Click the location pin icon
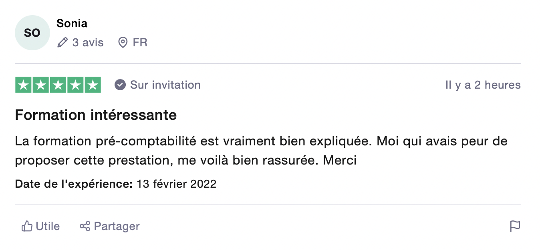Screen dimensions: 540x250 (x=123, y=42)
